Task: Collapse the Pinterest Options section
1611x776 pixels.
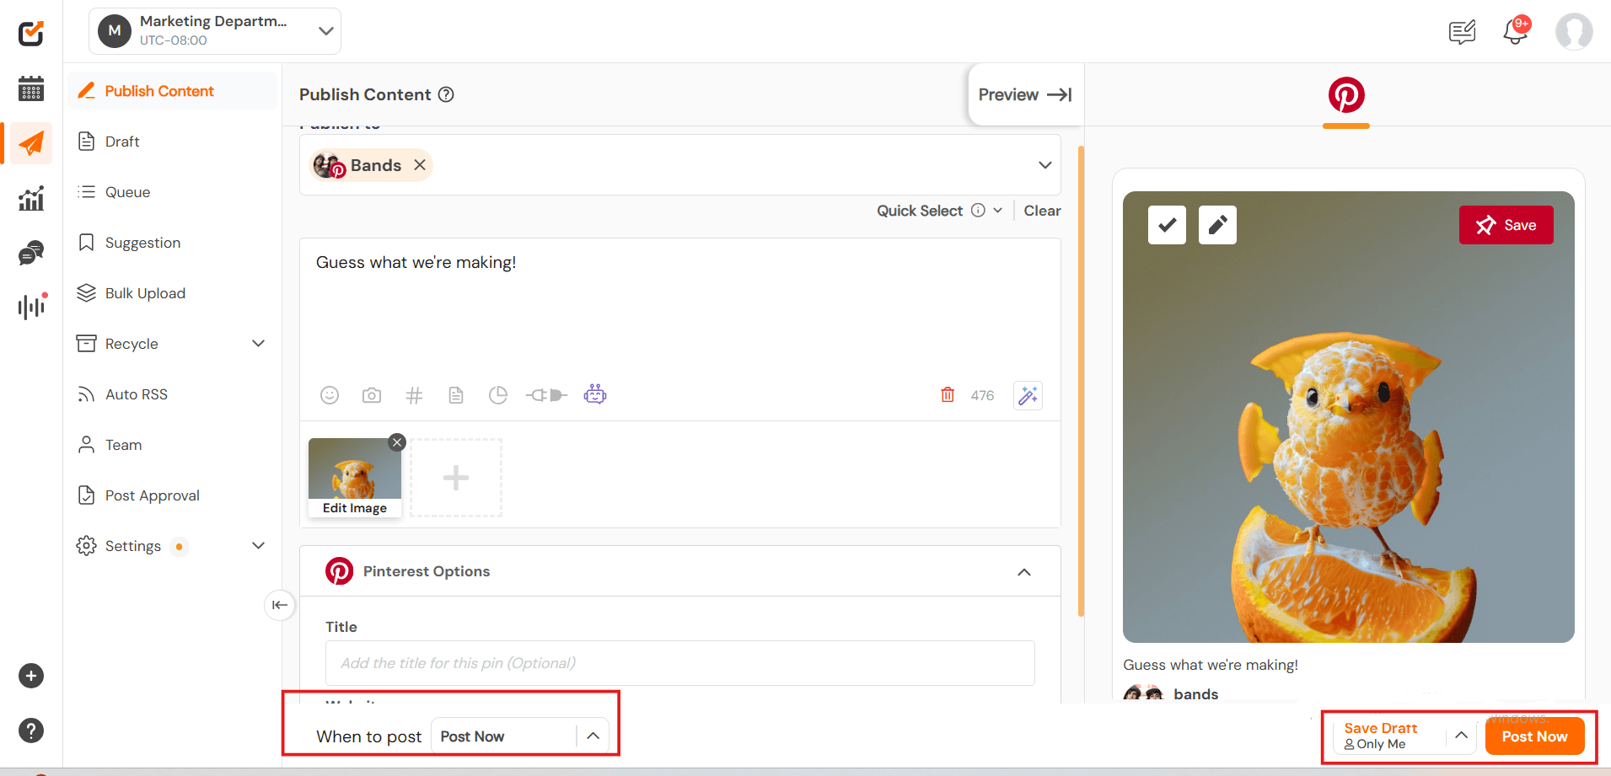Action: pos(1024,572)
